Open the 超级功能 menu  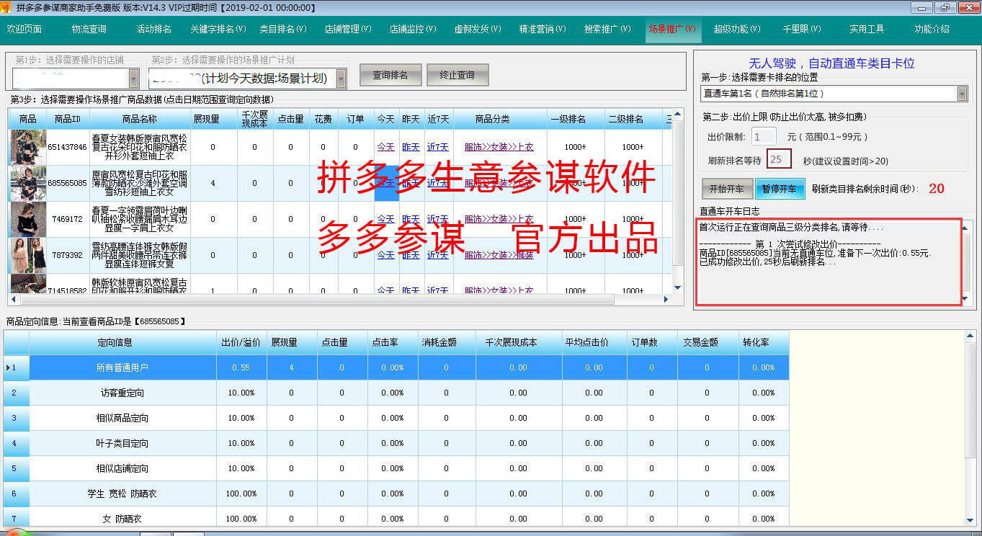(x=737, y=30)
